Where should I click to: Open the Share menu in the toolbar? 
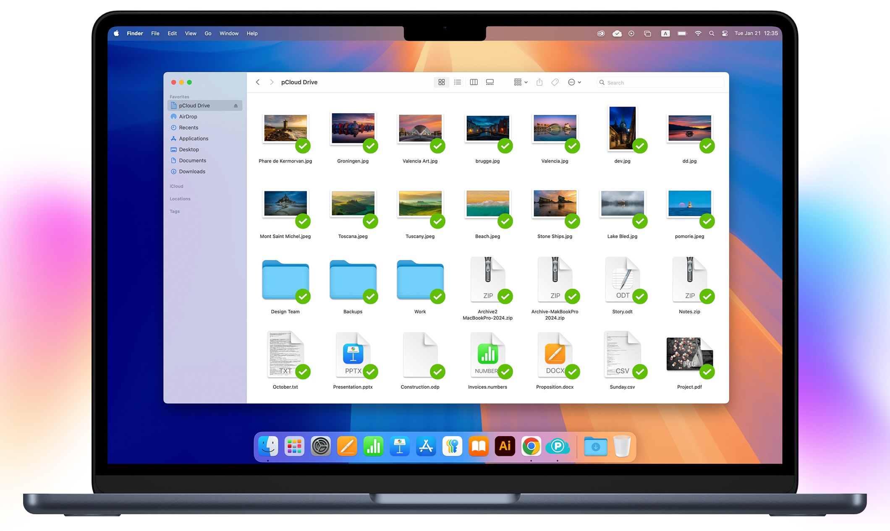[539, 82]
